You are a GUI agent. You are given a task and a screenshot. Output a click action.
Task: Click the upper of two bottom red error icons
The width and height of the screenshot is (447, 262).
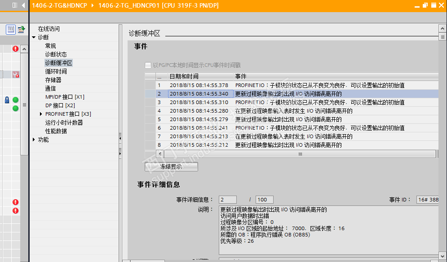pyautogui.click(x=15, y=202)
